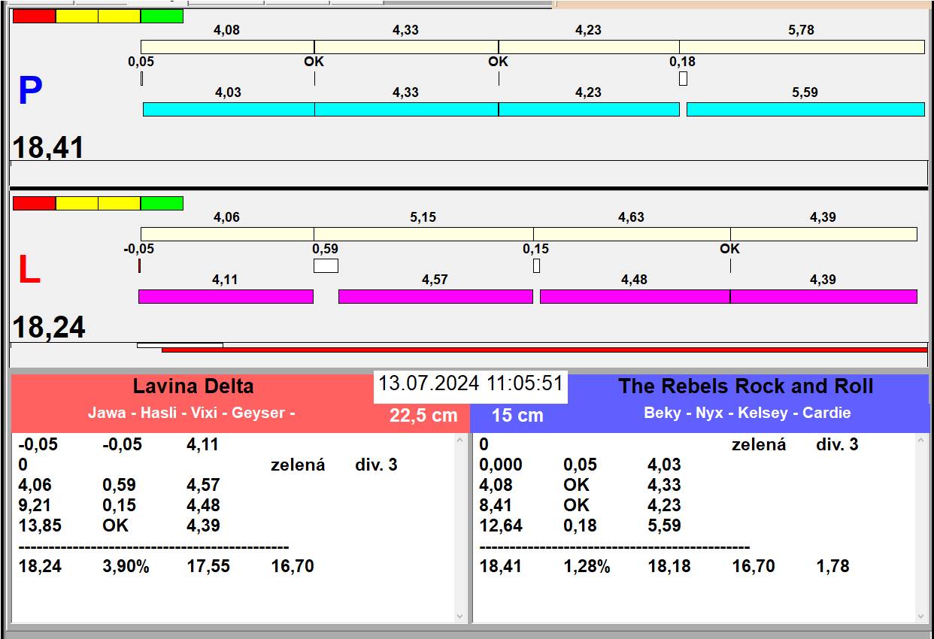Click the blue P lane letter

(x=30, y=91)
